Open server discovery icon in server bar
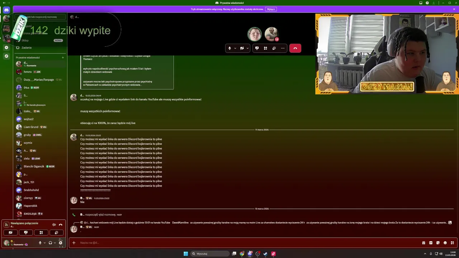Image resolution: width=459 pixels, height=258 pixels. [6, 56]
